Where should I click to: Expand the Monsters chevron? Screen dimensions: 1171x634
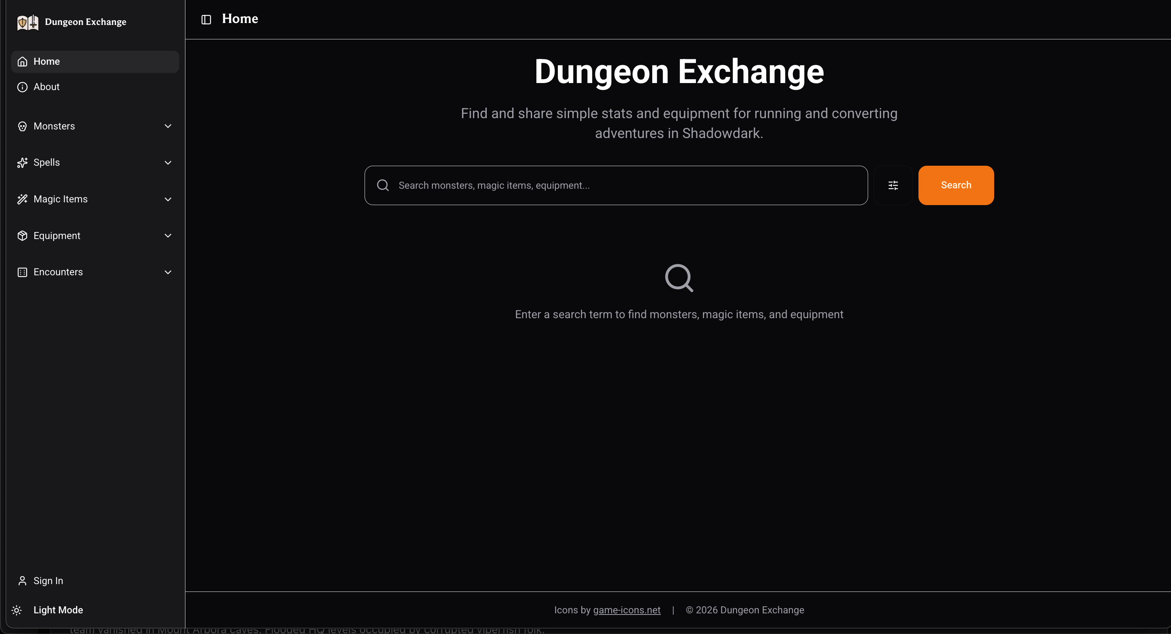pyautogui.click(x=168, y=126)
